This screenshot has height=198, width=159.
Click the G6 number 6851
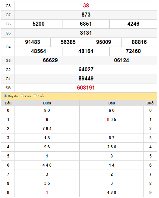(x=86, y=24)
